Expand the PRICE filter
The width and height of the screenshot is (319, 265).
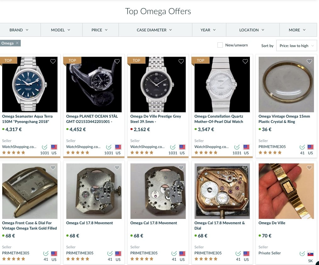[x=100, y=30]
